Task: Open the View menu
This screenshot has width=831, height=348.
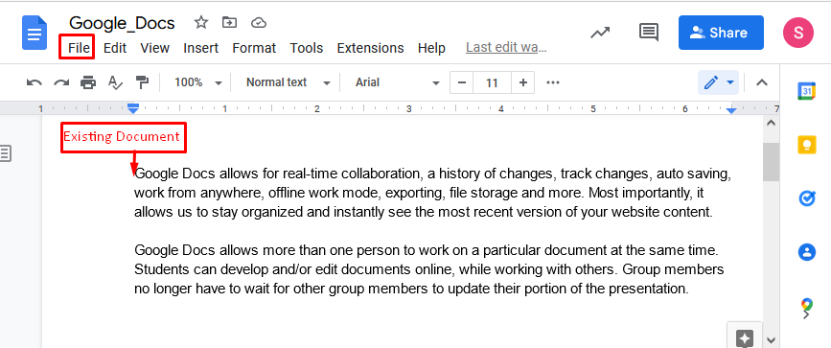Action: (x=154, y=48)
